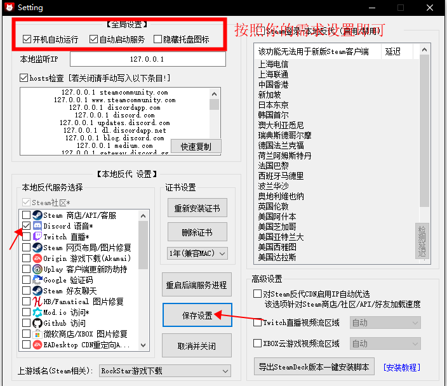Check Google 验证码 service
447x386 pixels.
(x=26, y=280)
